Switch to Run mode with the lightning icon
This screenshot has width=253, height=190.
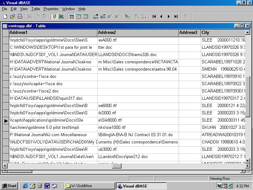(54, 16)
